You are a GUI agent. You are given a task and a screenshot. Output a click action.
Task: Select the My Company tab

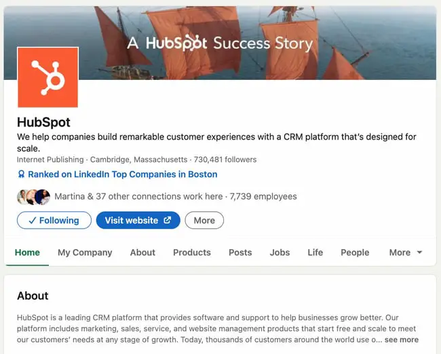[x=85, y=252]
